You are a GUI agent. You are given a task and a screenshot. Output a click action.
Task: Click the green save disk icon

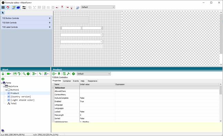pyautogui.click(x=15, y=74)
